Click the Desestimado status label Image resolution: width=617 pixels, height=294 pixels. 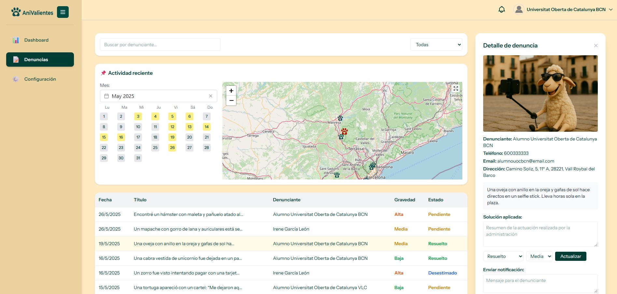442,273
